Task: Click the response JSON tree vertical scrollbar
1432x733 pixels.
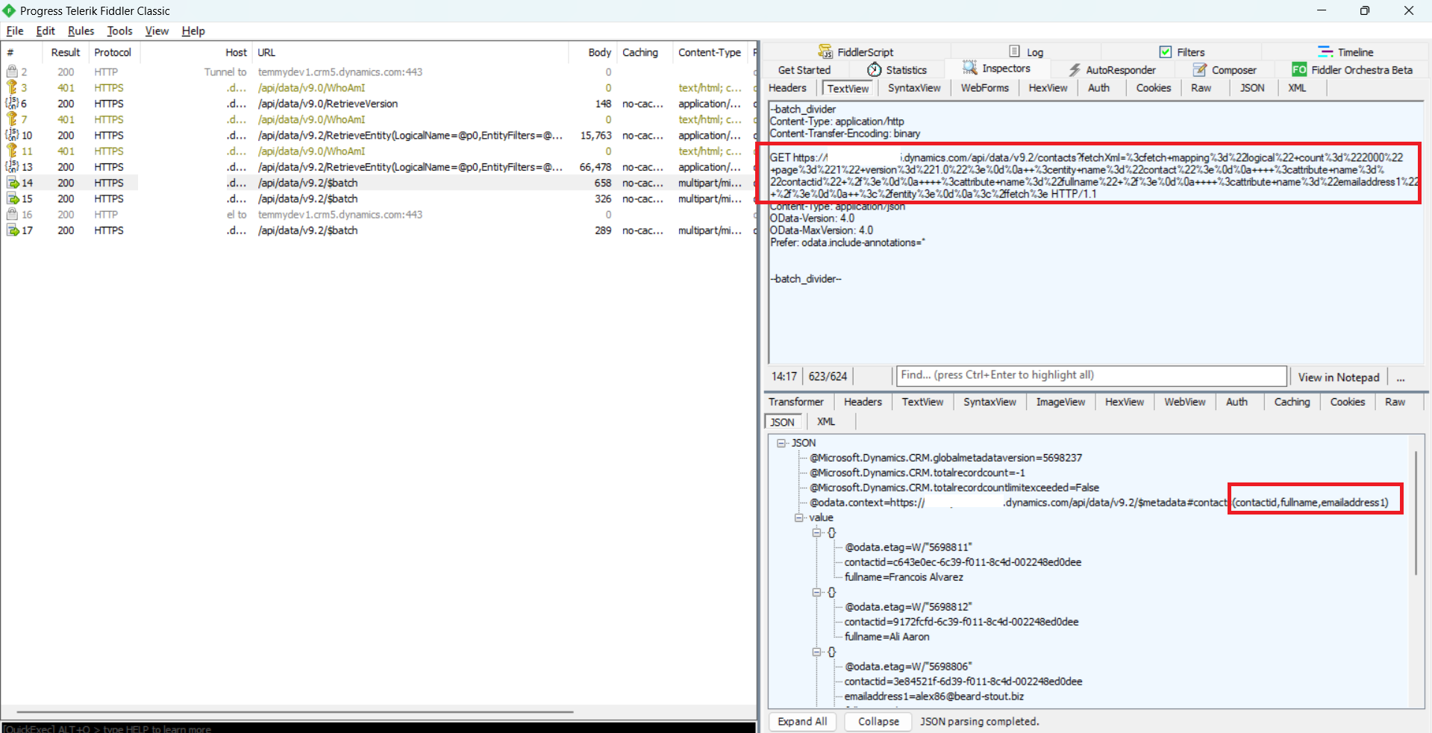Action: [1416, 513]
